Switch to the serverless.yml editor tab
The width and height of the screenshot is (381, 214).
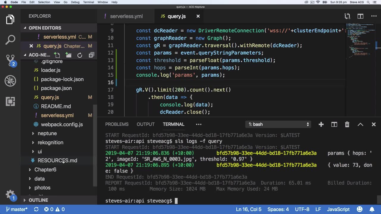click(126, 16)
